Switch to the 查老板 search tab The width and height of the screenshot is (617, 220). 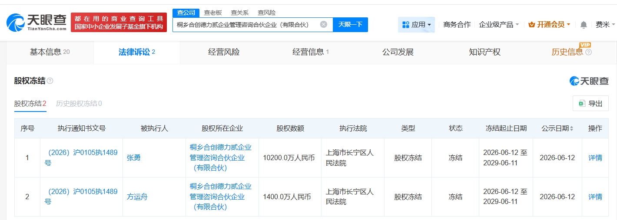coord(213,13)
